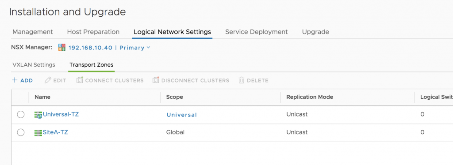Click the pencil icon for EDIT
The image size is (453, 165).
coord(48,80)
